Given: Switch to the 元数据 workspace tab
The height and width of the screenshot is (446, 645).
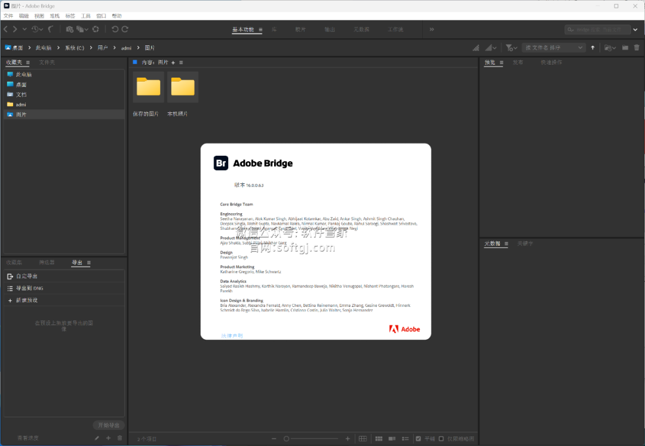Looking at the screenshot, I should (361, 29).
